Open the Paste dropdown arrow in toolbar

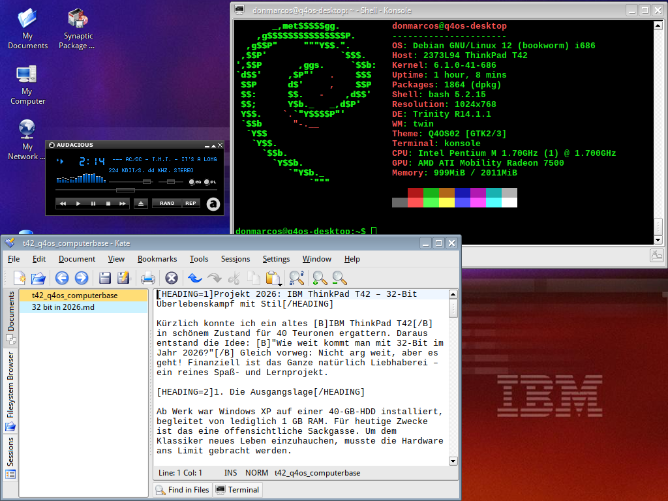point(280,284)
